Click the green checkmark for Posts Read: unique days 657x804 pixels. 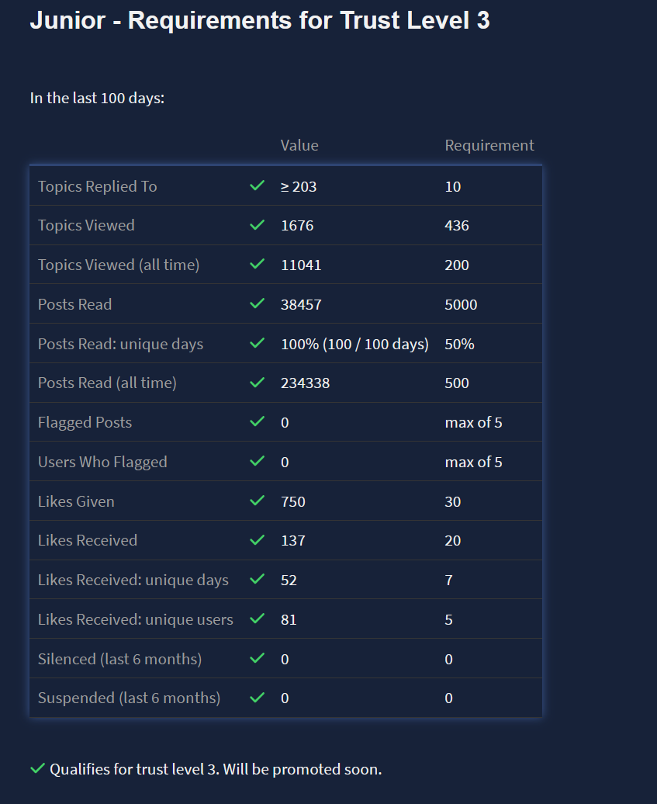pos(258,344)
